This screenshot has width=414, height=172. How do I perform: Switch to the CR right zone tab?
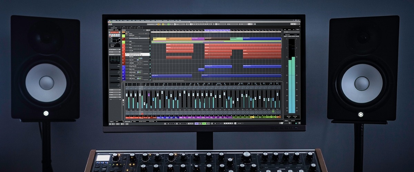tap(294, 30)
